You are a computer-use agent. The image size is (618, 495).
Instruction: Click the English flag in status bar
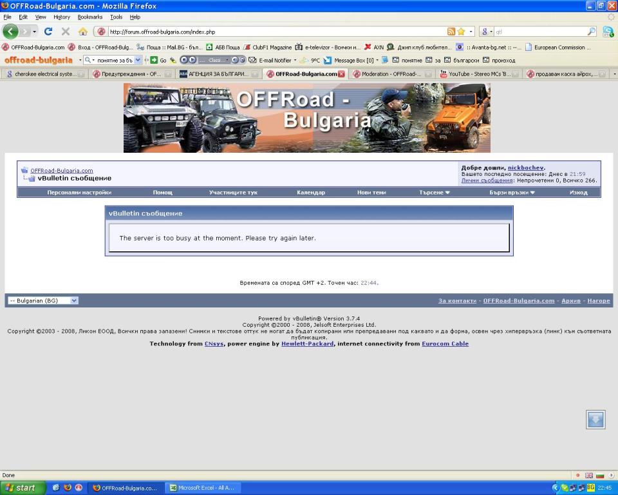(x=589, y=475)
